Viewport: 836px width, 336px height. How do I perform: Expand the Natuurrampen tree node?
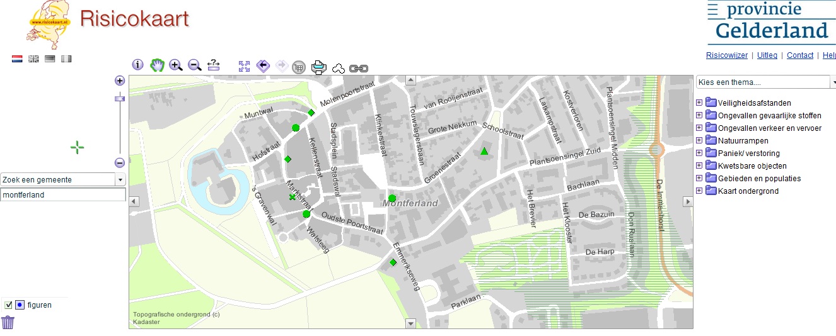coord(699,141)
